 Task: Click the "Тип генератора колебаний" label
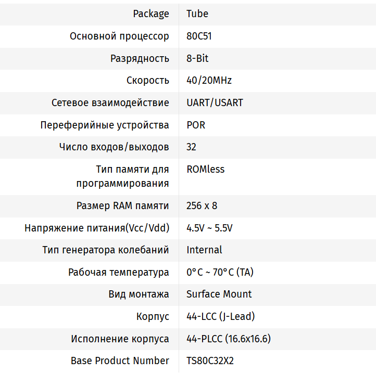point(106,250)
